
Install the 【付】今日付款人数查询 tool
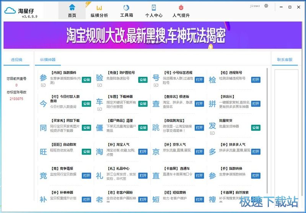86,104
